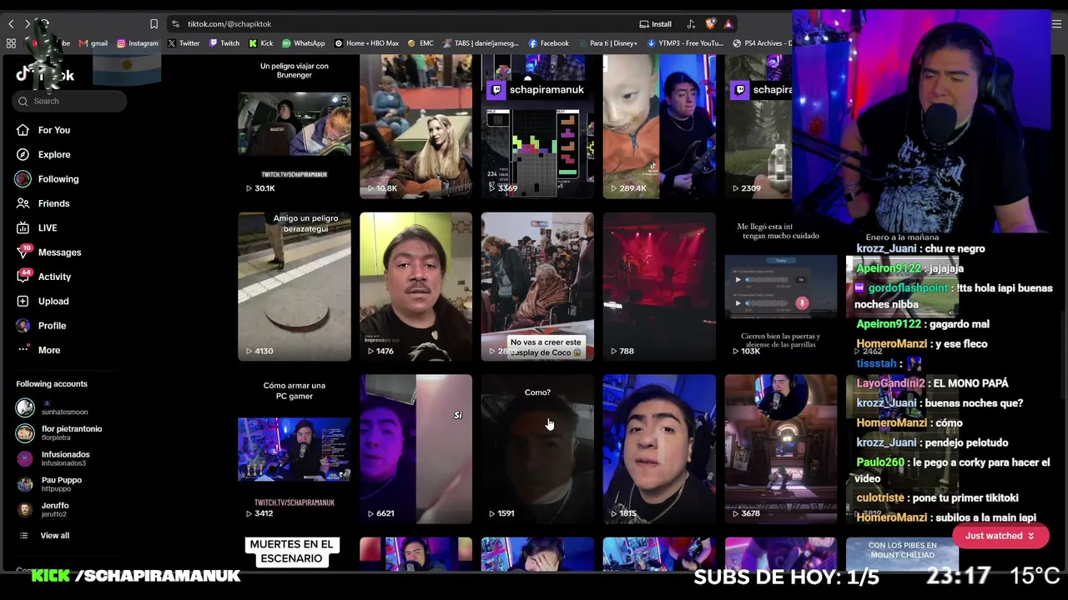
Task: Select the Messages menu label
Action: point(59,252)
